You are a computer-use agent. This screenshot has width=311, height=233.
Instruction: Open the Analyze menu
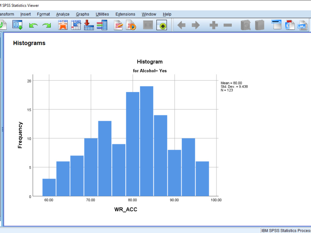63,14
